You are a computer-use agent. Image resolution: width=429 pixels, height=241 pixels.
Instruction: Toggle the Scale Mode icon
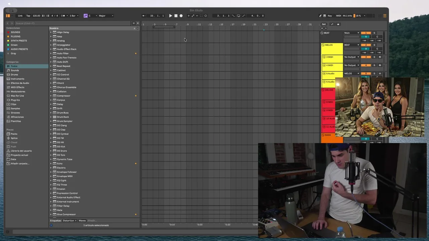[85, 16]
